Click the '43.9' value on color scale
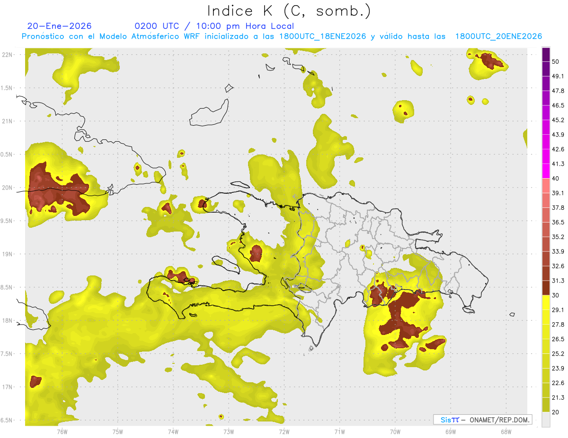The image size is (568, 438). pos(558,135)
